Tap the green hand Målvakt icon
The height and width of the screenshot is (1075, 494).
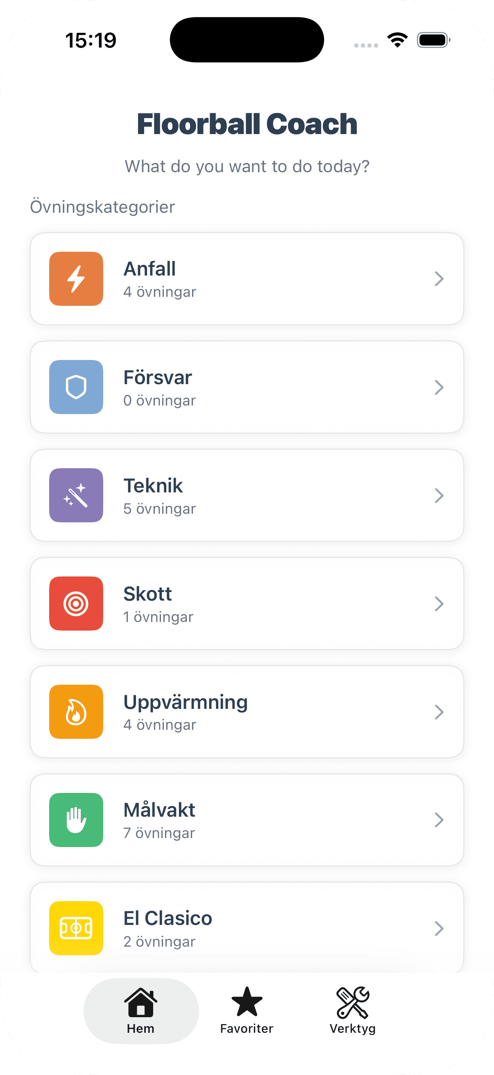click(x=76, y=820)
